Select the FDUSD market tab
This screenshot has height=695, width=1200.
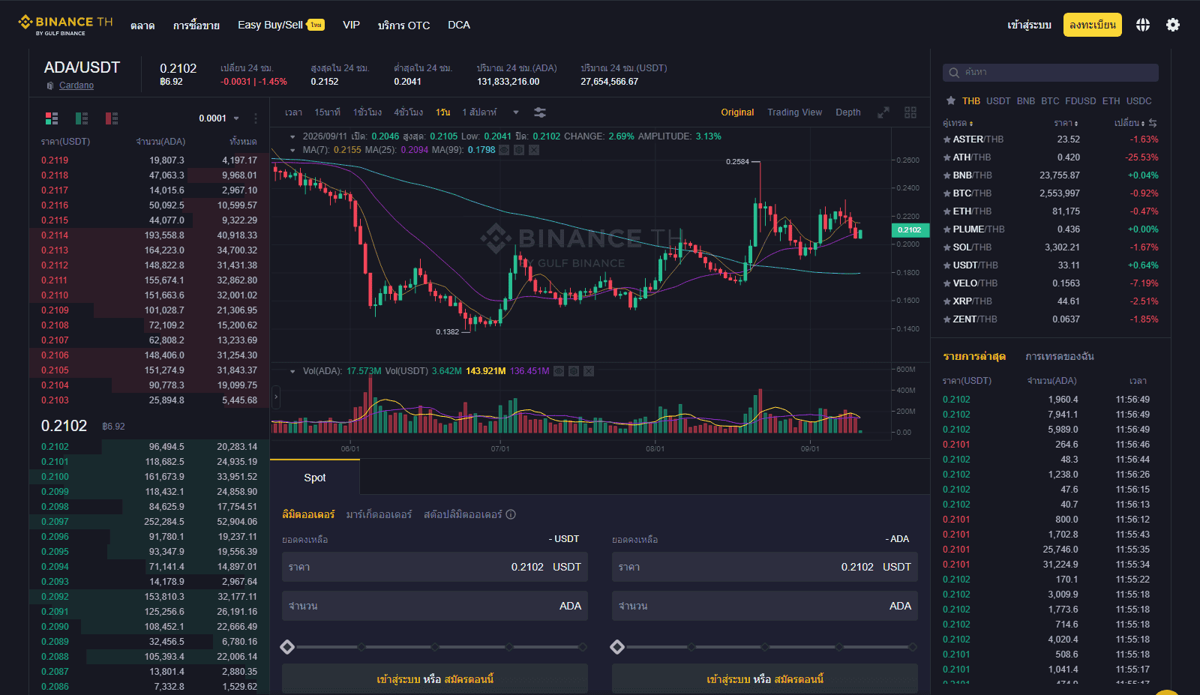(x=1081, y=100)
